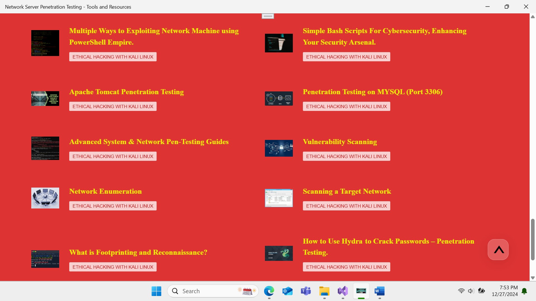
Task: Open Apache Tomcat Penetration Testing article
Action: tap(126, 92)
